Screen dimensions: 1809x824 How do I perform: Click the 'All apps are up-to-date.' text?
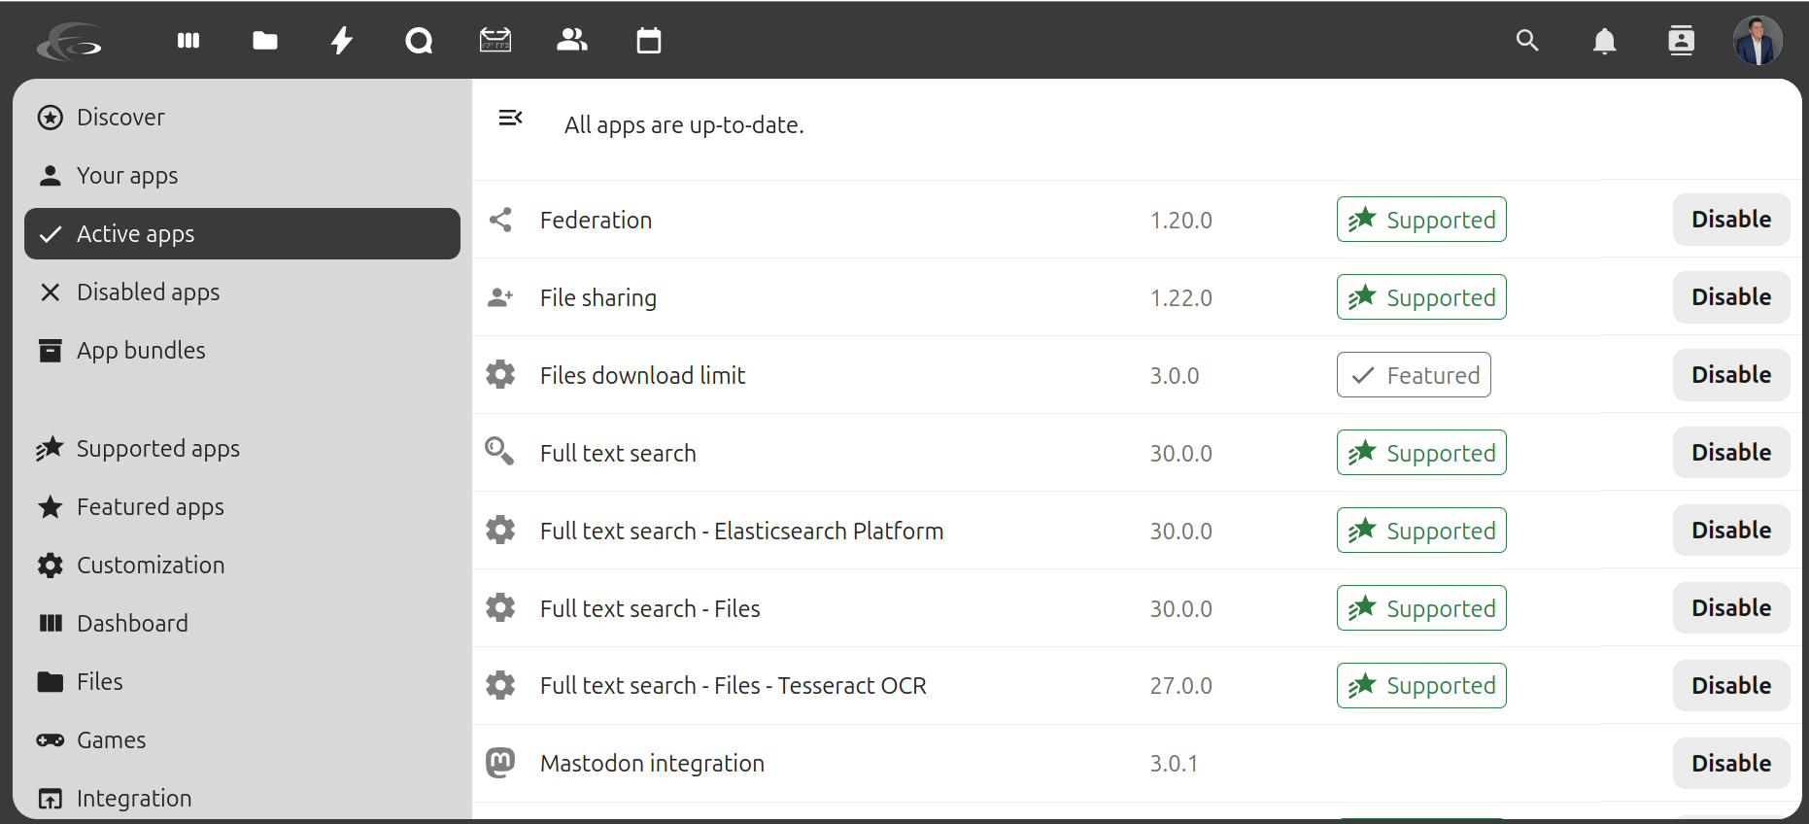(x=684, y=125)
